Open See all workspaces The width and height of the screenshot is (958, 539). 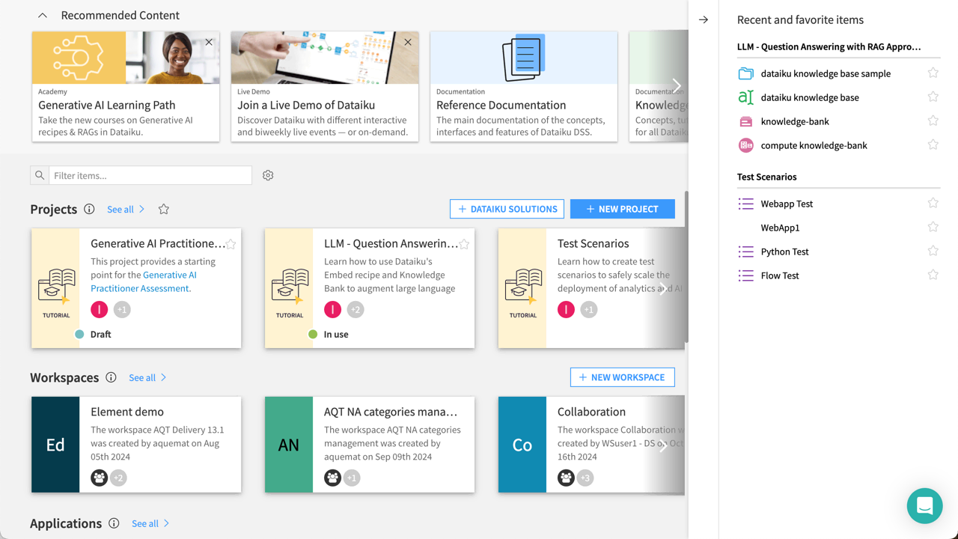[143, 377]
